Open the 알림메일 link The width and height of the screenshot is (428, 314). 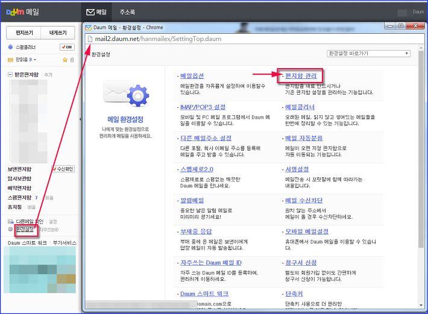tap(192, 200)
